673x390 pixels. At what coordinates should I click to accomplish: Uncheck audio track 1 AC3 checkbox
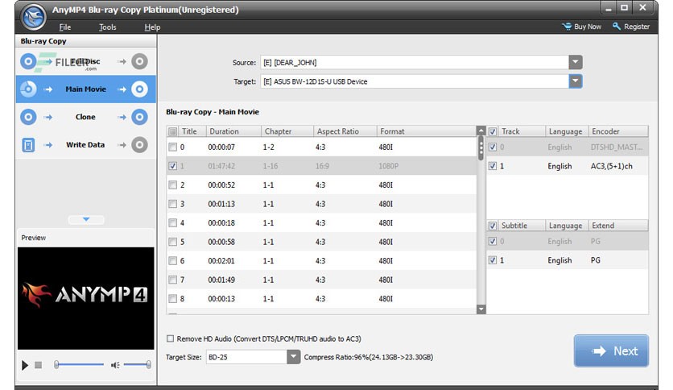coord(493,166)
